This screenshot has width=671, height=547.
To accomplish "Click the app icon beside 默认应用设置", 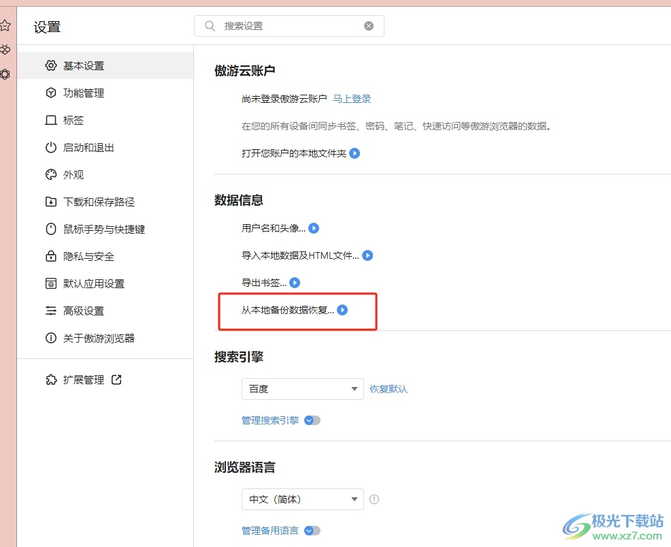I will (x=51, y=283).
